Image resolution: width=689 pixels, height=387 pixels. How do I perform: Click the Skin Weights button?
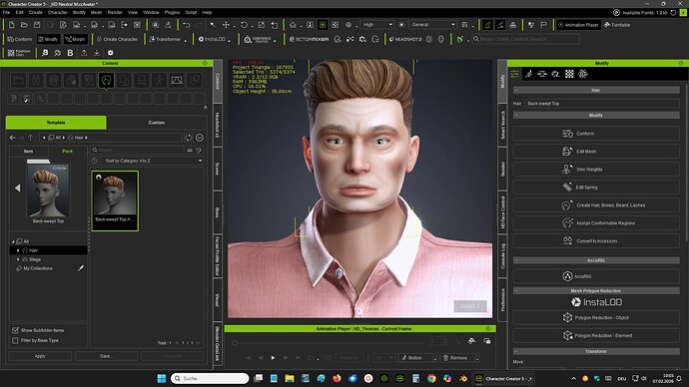pos(596,170)
